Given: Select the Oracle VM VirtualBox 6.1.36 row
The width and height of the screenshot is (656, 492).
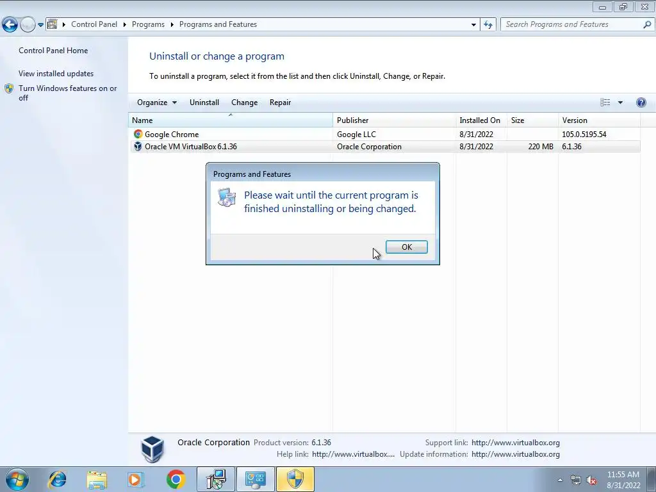Looking at the screenshot, I should [x=384, y=147].
